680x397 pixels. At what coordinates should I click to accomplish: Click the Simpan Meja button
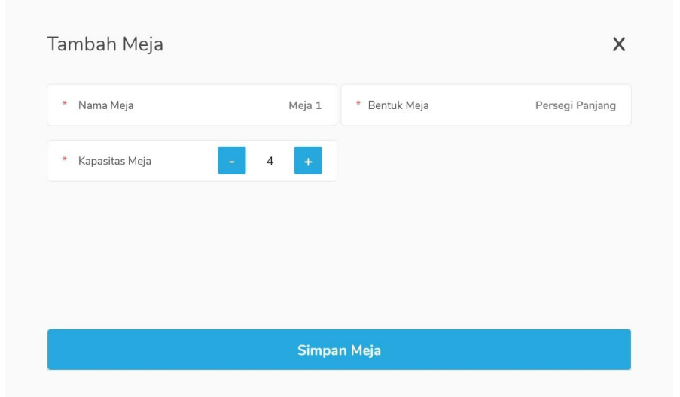[339, 350]
